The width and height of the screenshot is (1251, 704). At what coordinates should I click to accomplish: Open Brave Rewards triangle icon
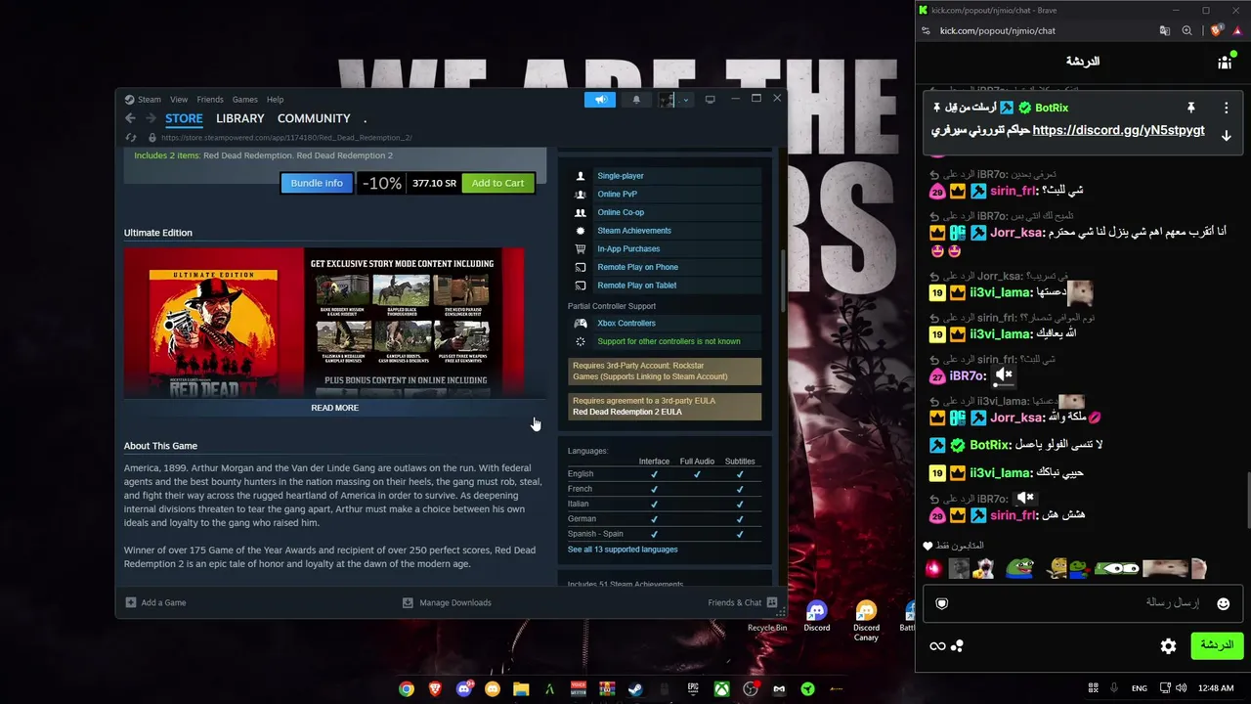1237,30
